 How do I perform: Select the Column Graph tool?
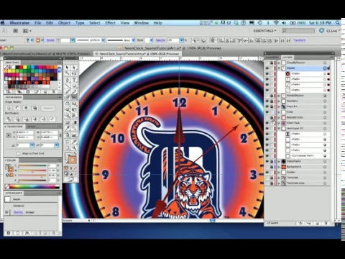(x=74, y=135)
